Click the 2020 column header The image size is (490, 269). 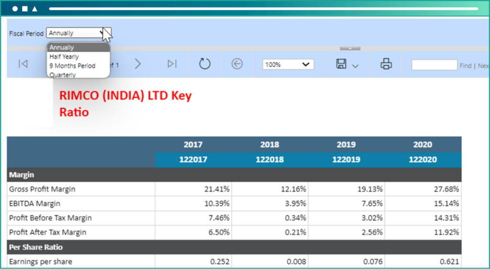pyautogui.click(x=423, y=145)
